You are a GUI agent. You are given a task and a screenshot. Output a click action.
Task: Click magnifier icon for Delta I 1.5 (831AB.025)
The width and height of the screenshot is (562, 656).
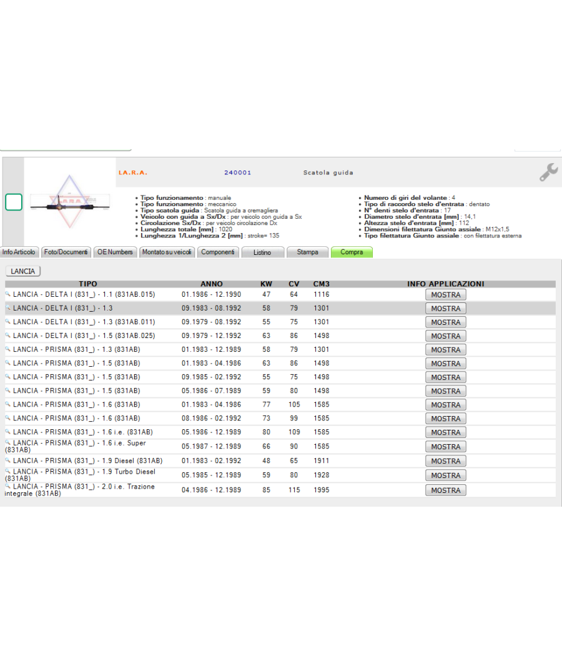click(x=7, y=335)
